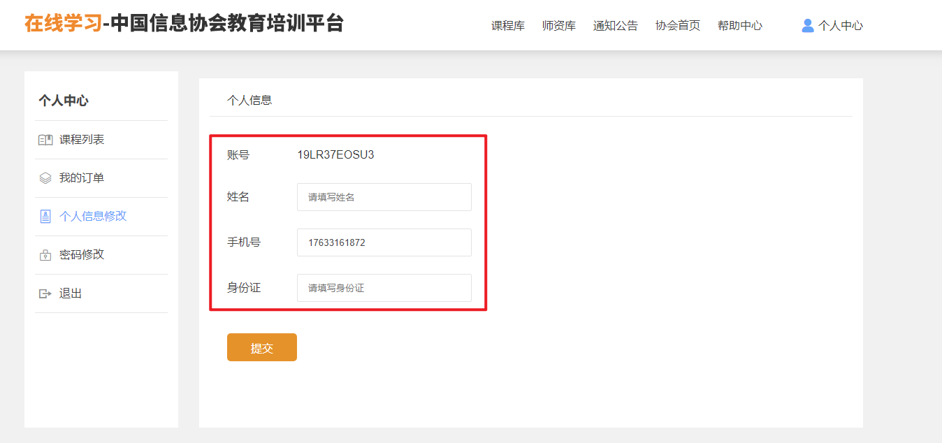
Task: Click the exit arrow icon beside 退出
Action: 45,293
